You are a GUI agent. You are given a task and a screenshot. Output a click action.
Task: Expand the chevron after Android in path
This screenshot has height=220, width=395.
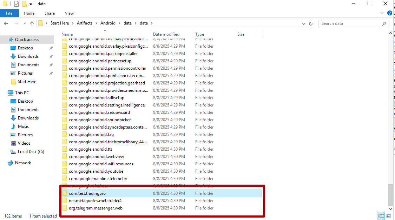pyautogui.click(x=119, y=23)
